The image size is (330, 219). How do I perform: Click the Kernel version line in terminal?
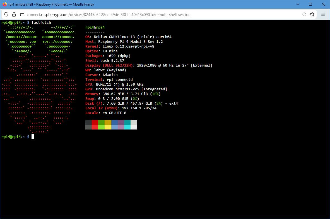click(x=120, y=46)
